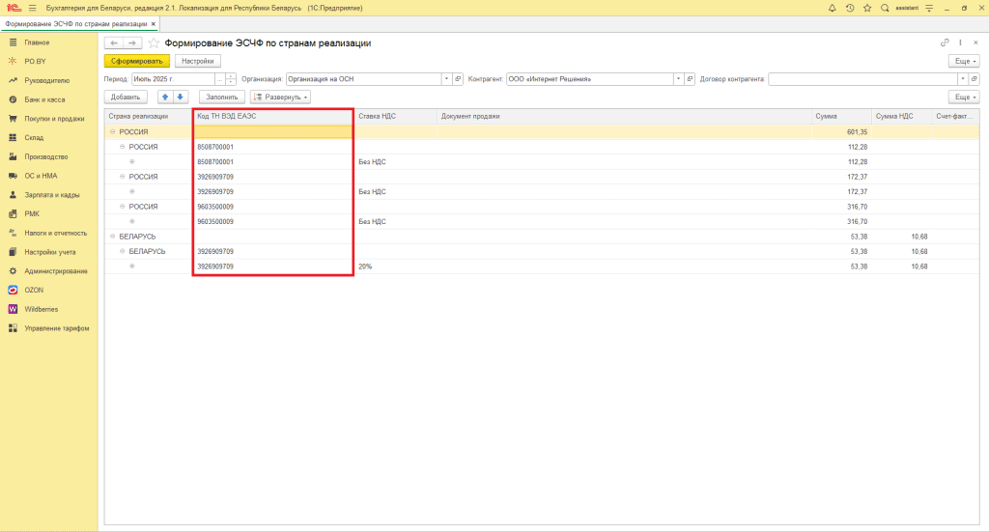This screenshot has width=989, height=532.
Task: Go to Зарплата и кадры section
Action: click(51, 195)
